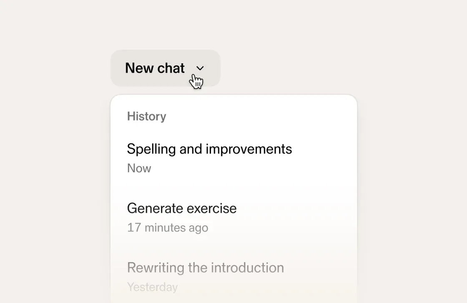Click the New chat button label
Screen dimensions: 467x303
(x=155, y=68)
